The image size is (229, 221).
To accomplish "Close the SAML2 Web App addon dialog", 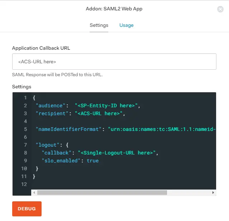I will coord(220,9).
